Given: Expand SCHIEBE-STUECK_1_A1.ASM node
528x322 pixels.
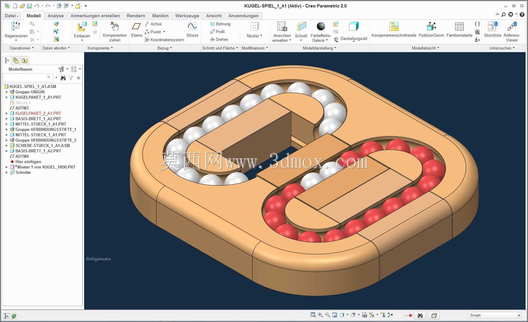Looking at the screenshot, I should 7,145.
